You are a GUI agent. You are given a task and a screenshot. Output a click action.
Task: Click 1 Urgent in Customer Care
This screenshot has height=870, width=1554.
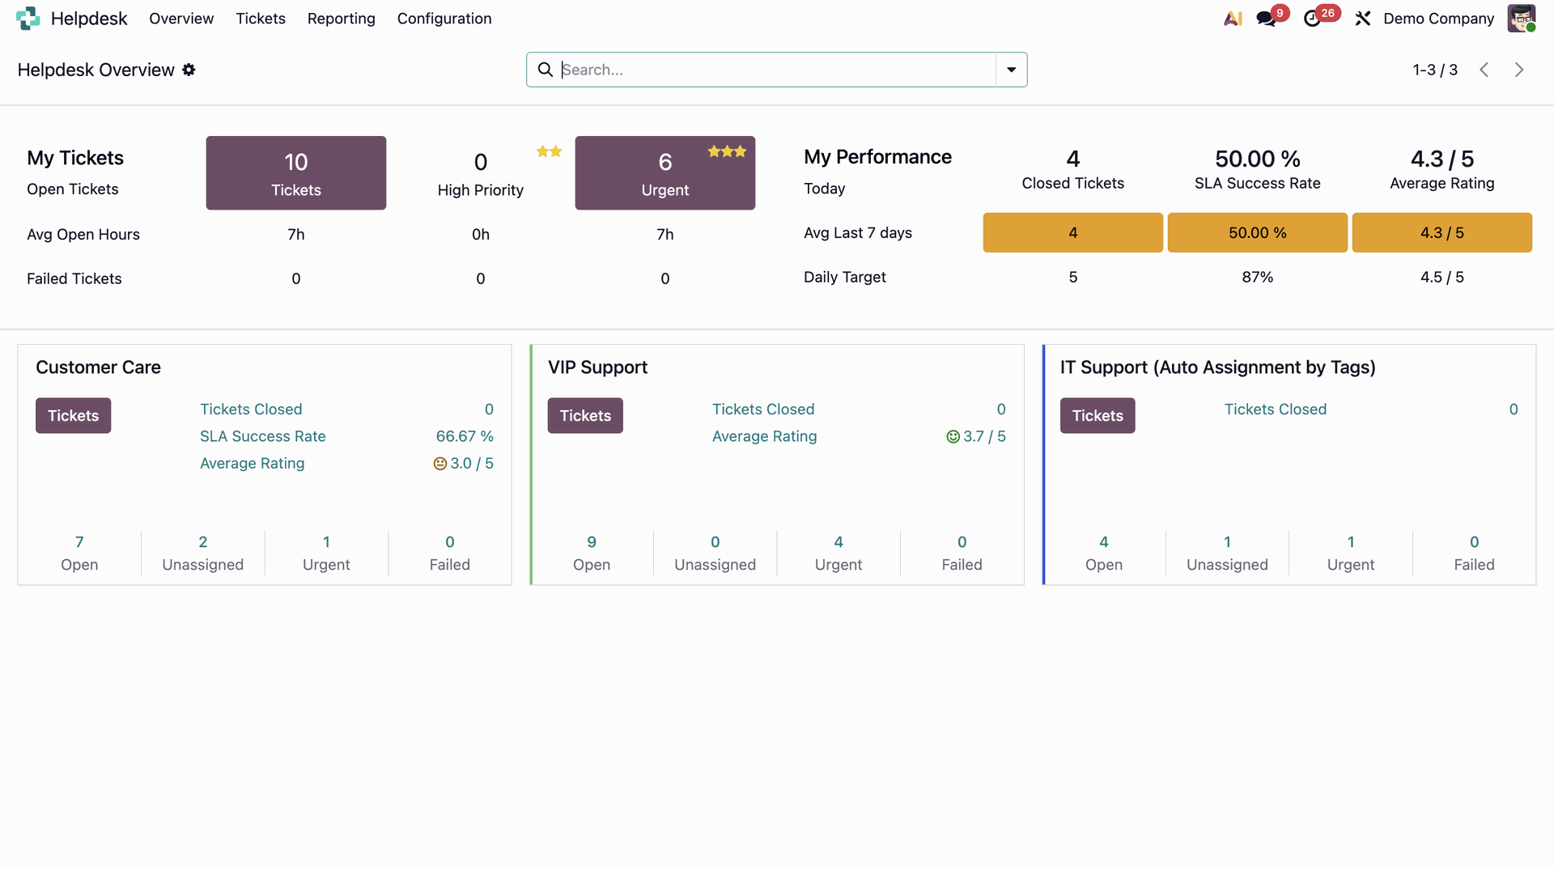pyautogui.click(x=326, y=554)
